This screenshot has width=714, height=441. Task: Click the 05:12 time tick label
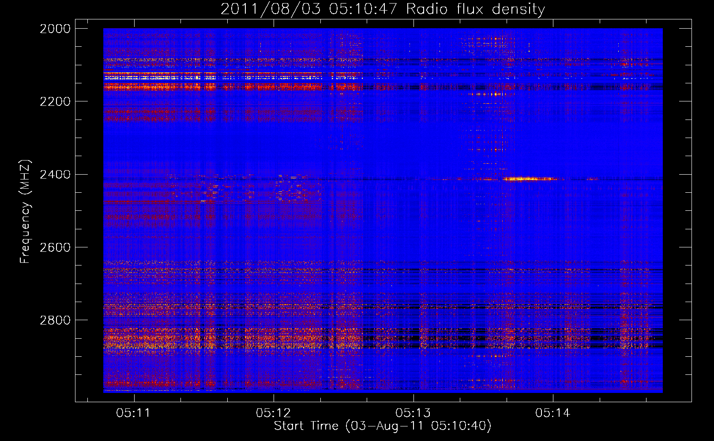[273, 413]
